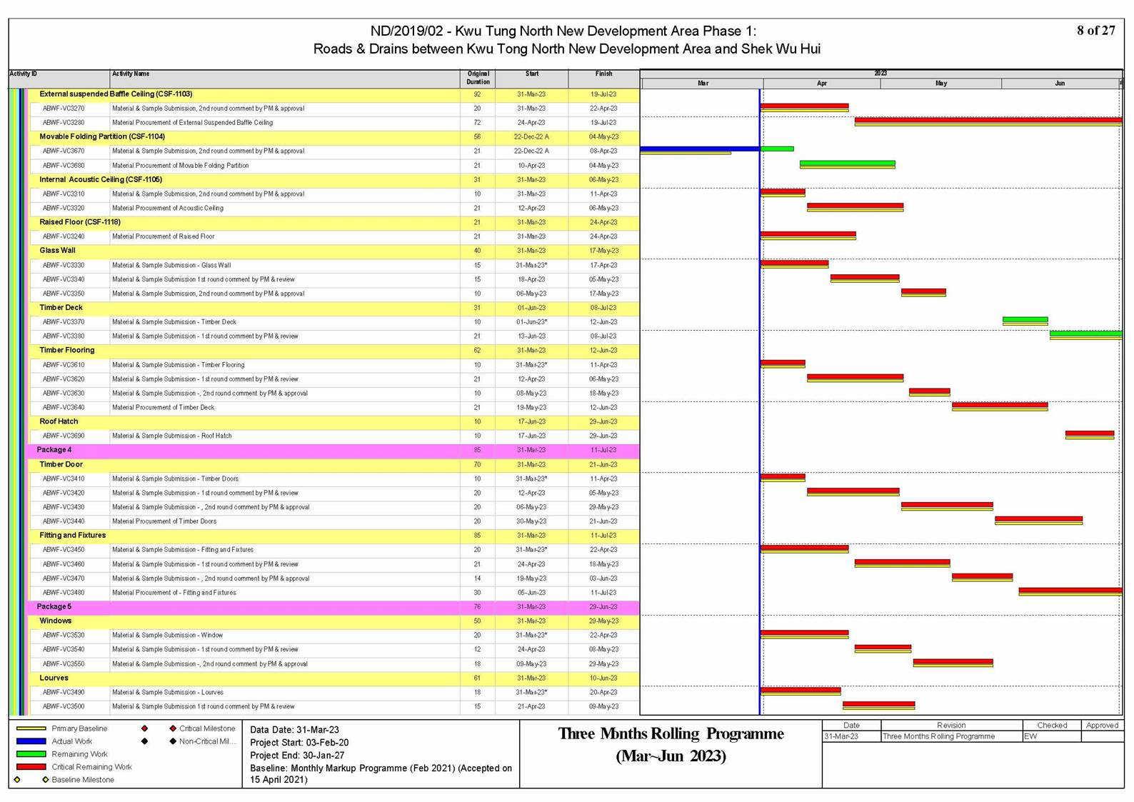
Task: Collapse the Package 4 group band
Action: (x=54, y=450)
